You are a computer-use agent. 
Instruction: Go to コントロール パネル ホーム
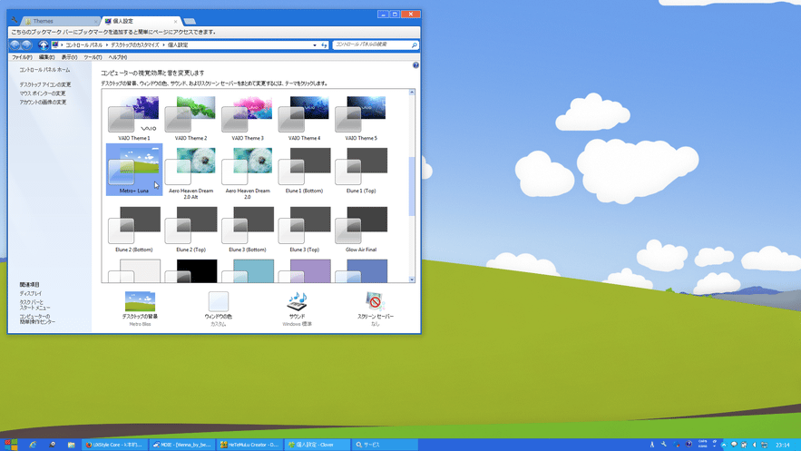click(45, 70)
